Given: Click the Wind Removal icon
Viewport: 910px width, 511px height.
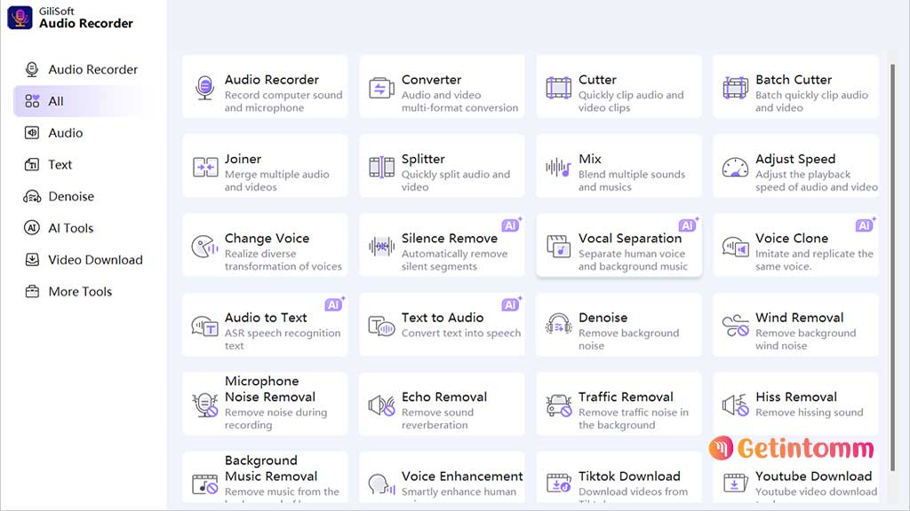Looking at the screenshot, I should tap(735, 326).
